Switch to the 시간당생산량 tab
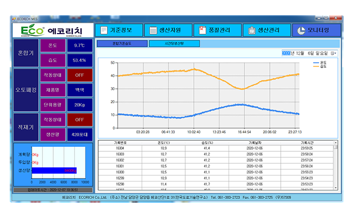Image resolution: width=353 pixels, height=218 pixels. coord(174,43)
